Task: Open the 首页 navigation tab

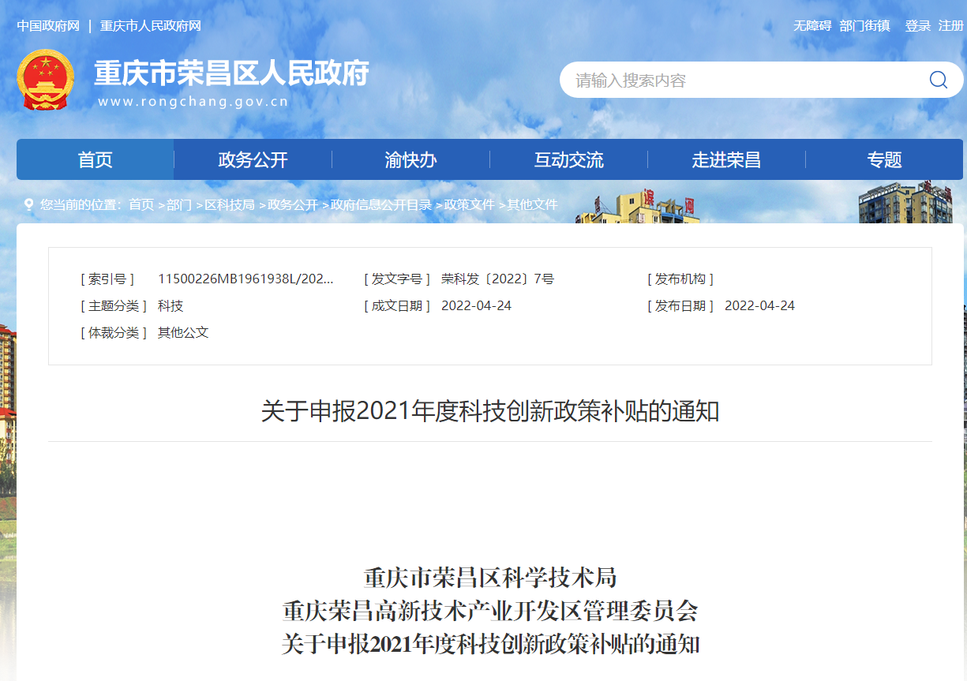Action: click(x=96, y=160)
